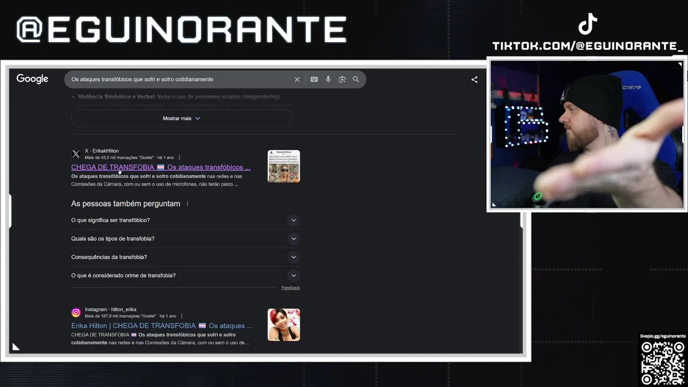This screenshot has height=387, width=688.
Task: Open three-dot menu of X result
Action: tap(180, 157)
